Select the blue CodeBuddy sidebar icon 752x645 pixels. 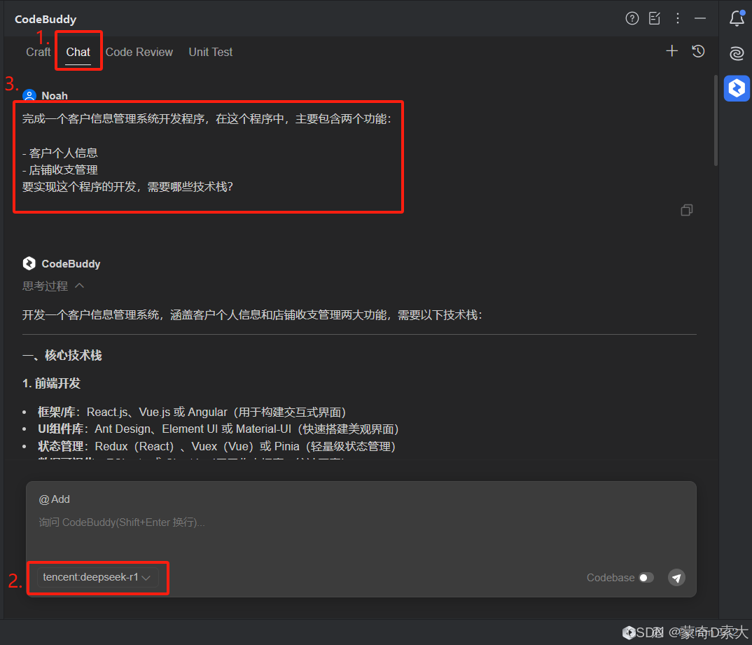point(737,88)
